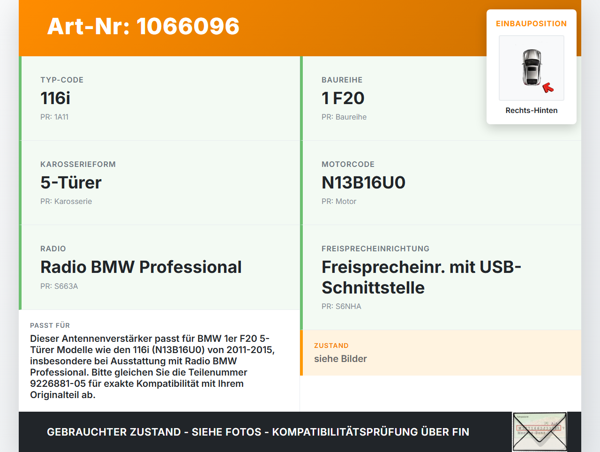Open the envelope thumbnail in footer
The height and width of the screenshot is (452, 600).
540,432
